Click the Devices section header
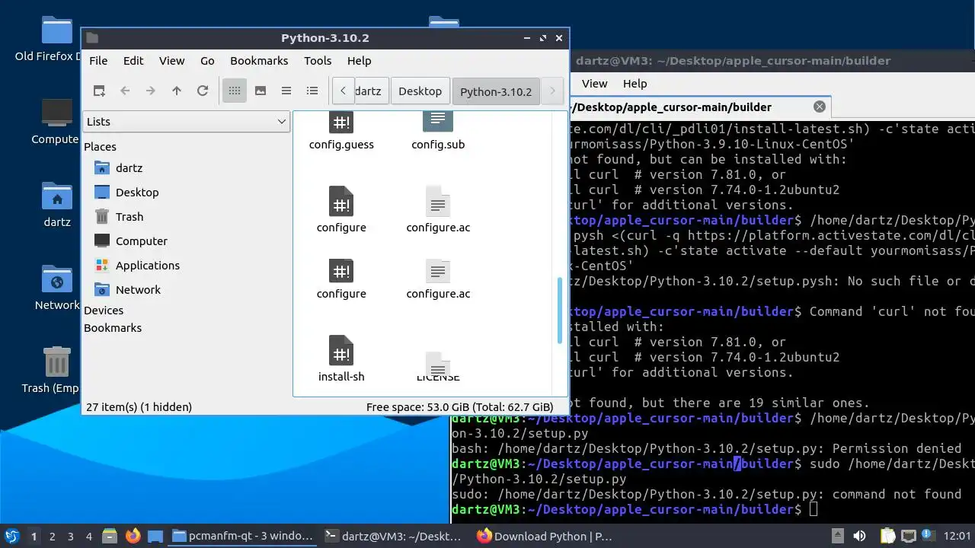This screenshot has width=975, height=548. [104, 310]
